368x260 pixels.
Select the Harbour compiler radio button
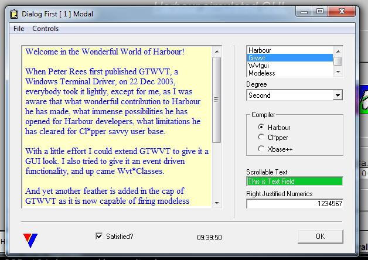(x=261, y=127)
